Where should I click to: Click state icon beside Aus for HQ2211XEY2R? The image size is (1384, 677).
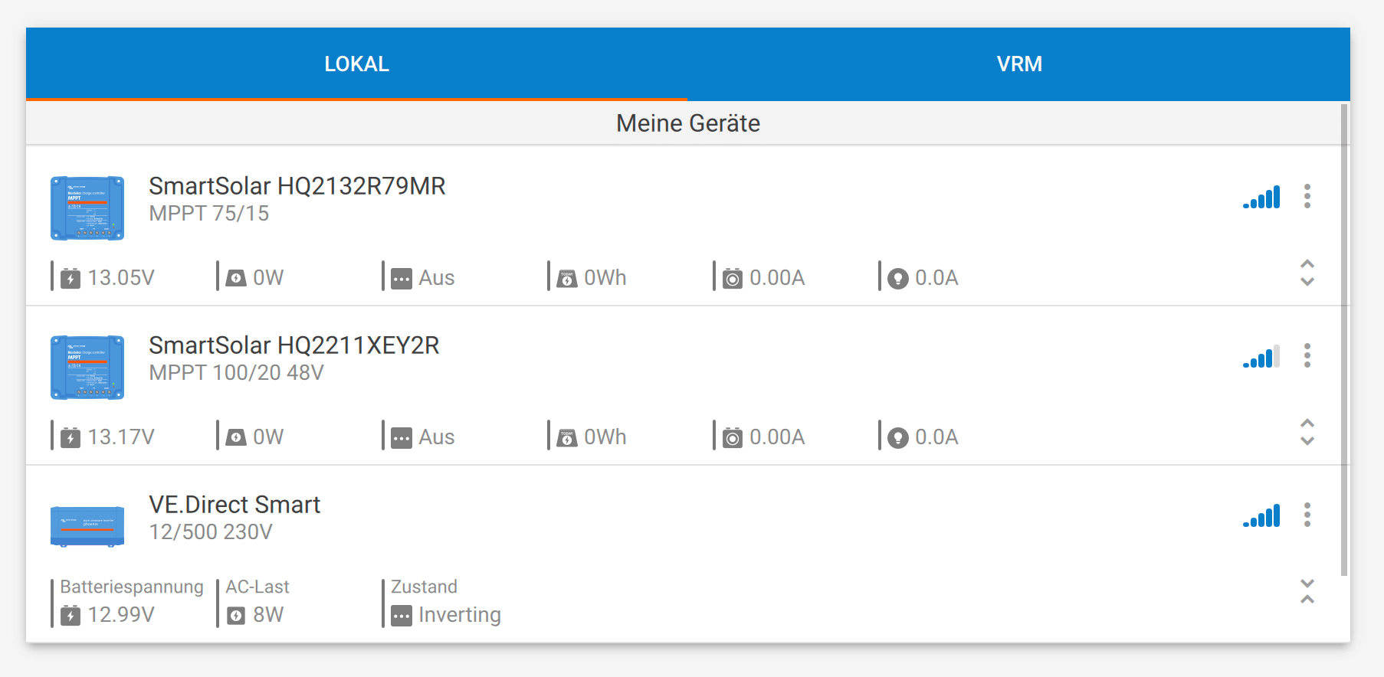click(402, 437)
